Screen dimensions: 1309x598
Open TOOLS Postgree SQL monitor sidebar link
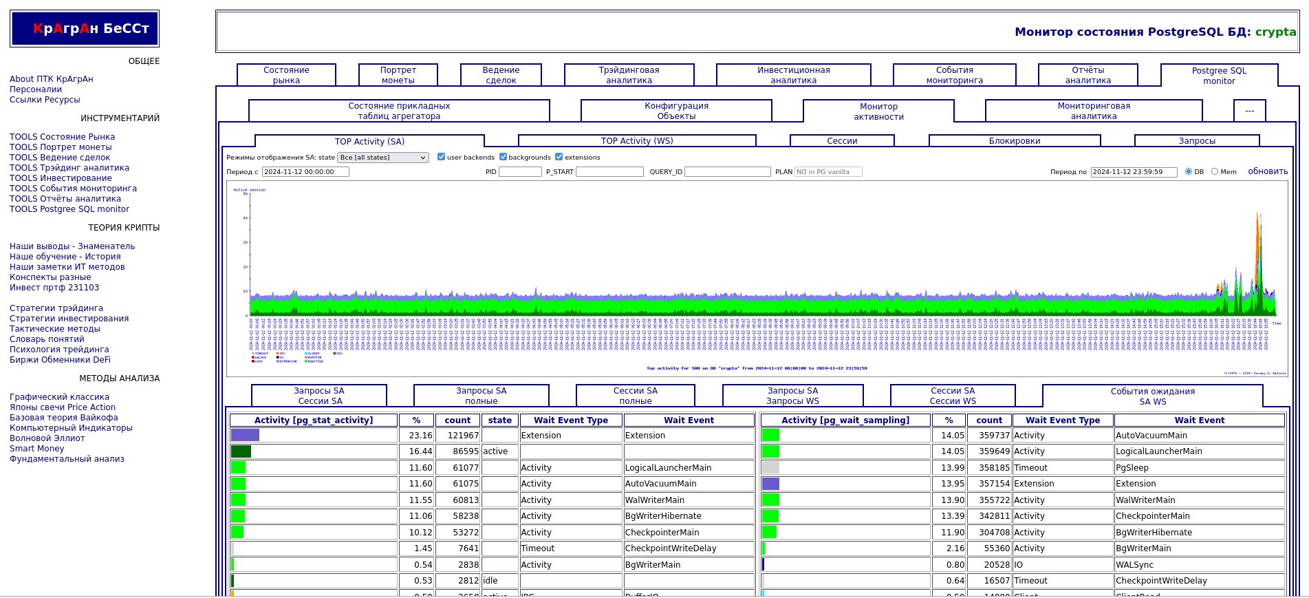pos(69,209)
